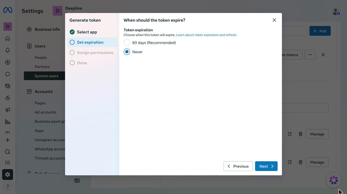Screen dimensions: 347x194
Task: Close the Generate token dialog
Action: 274,20
